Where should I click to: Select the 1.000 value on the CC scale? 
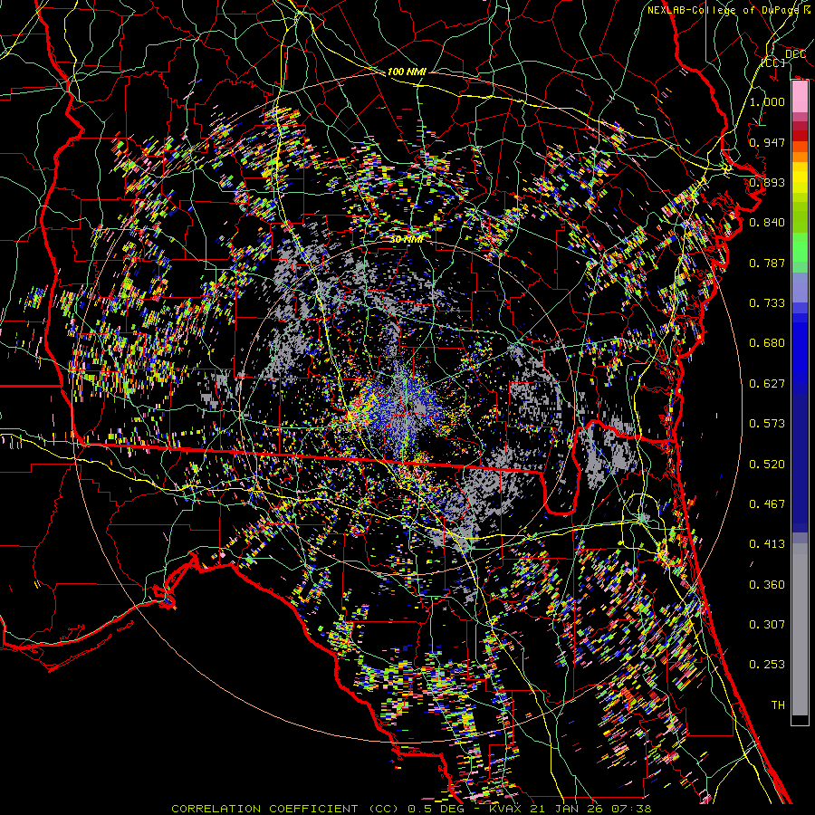767,101
